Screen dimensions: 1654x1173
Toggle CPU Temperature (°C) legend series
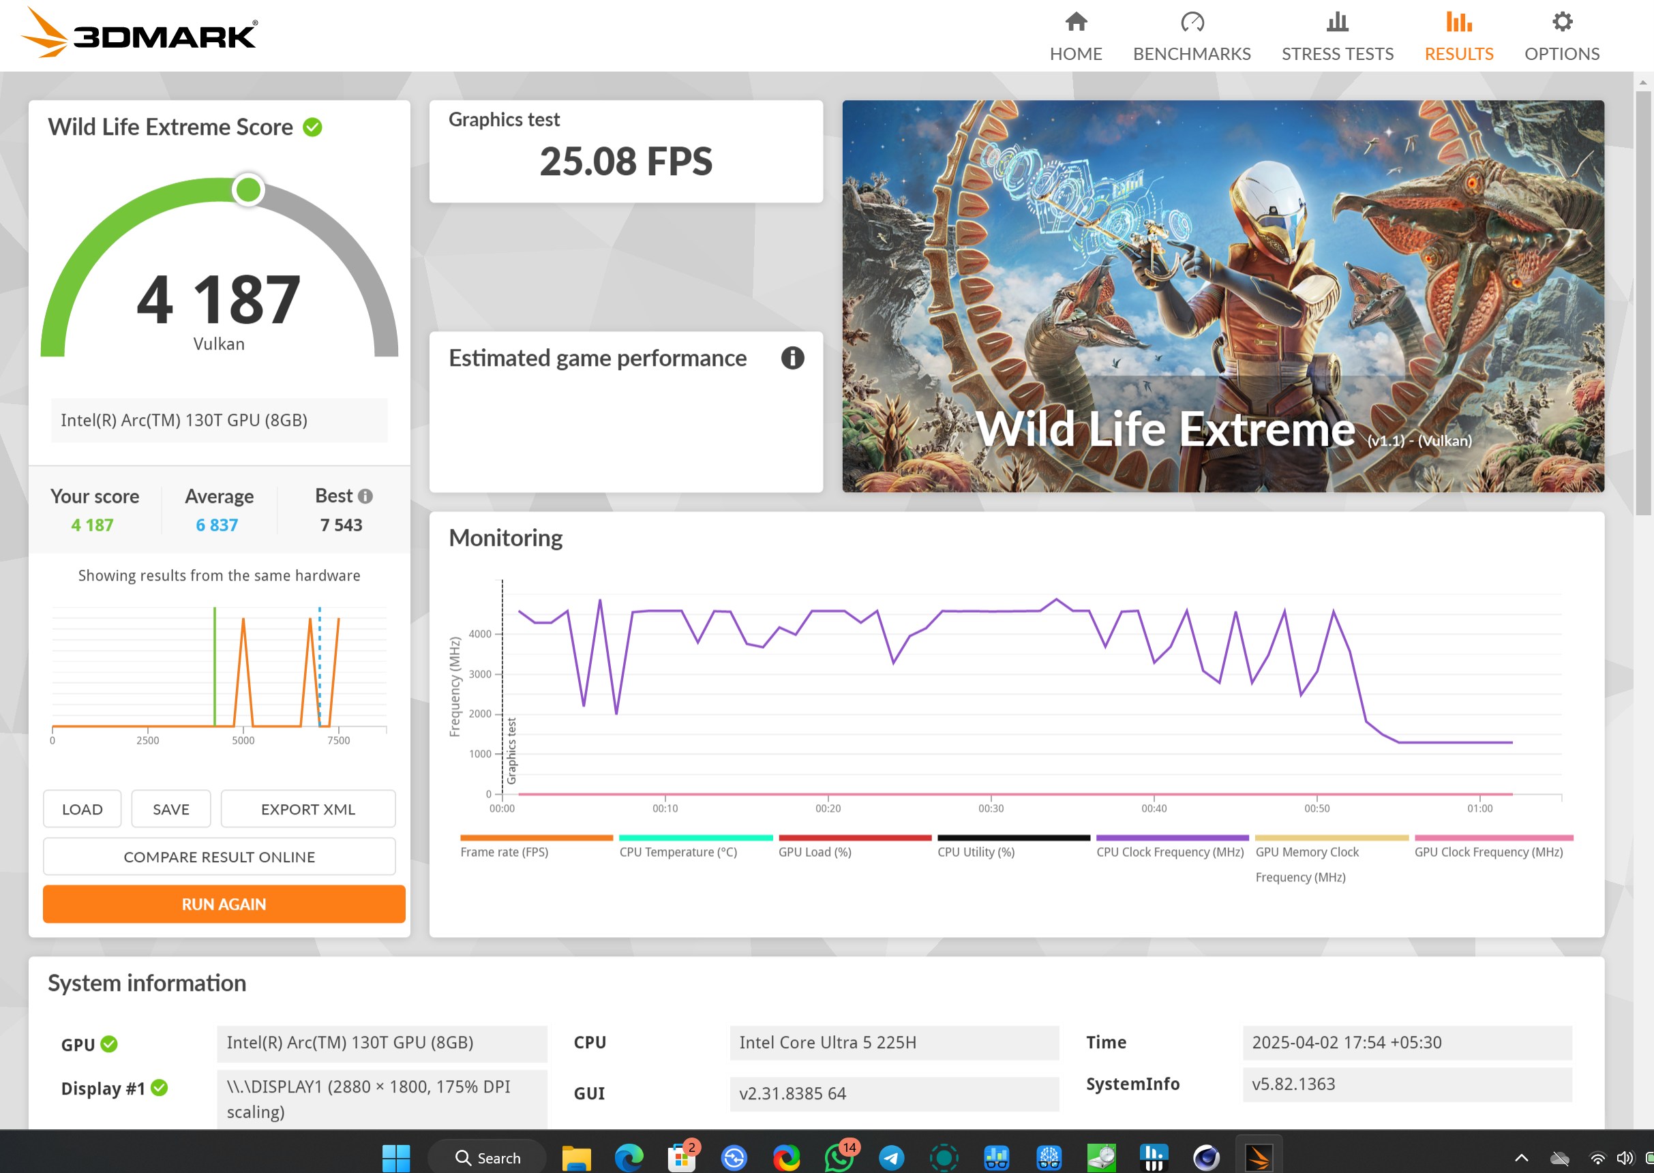[x=695, y=847]
